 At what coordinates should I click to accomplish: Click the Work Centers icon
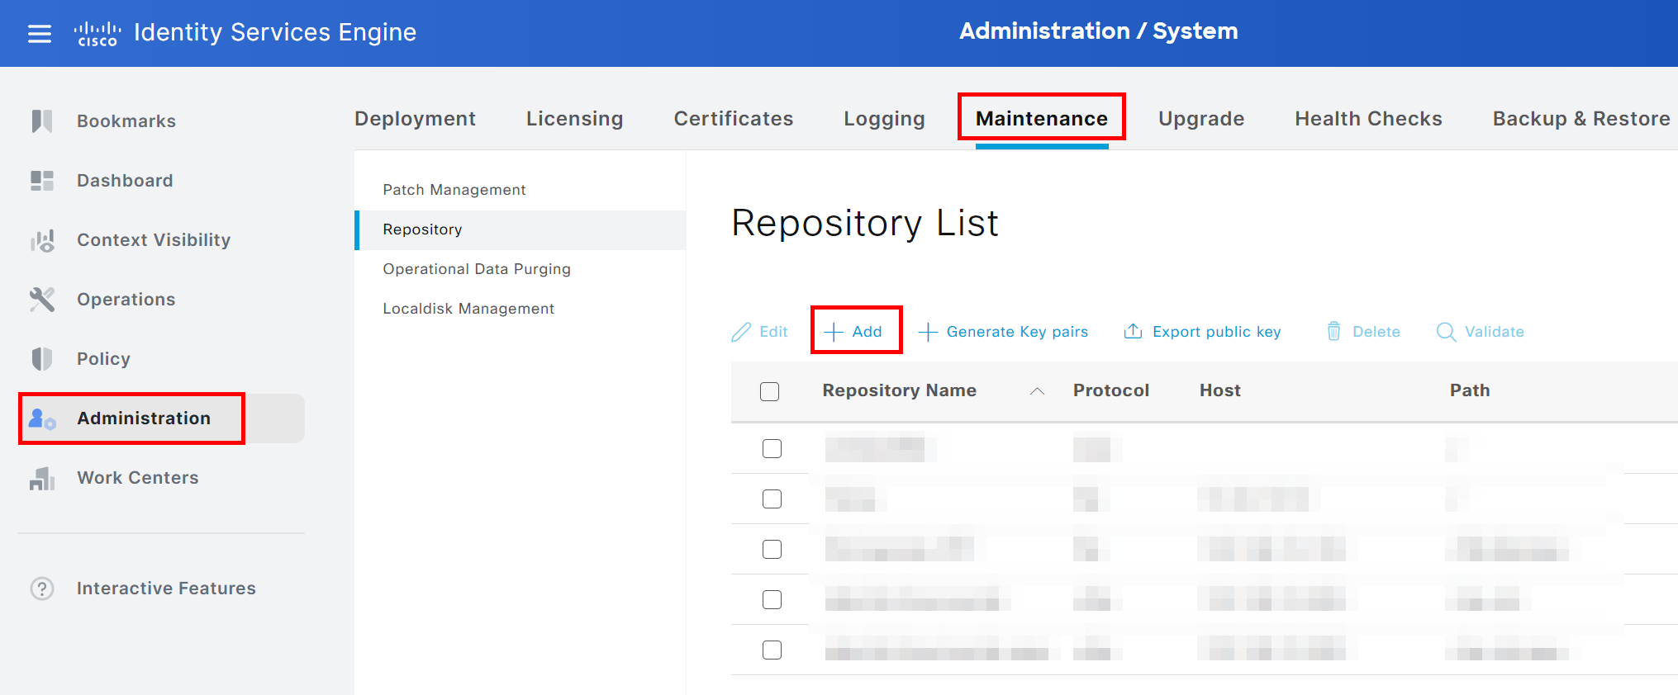(x=42, y=478)
